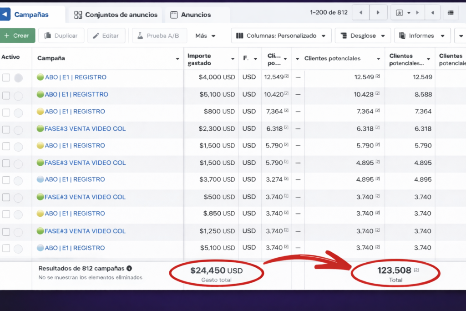
Task: Open the Más menu
Action: [x=205, y=36]
